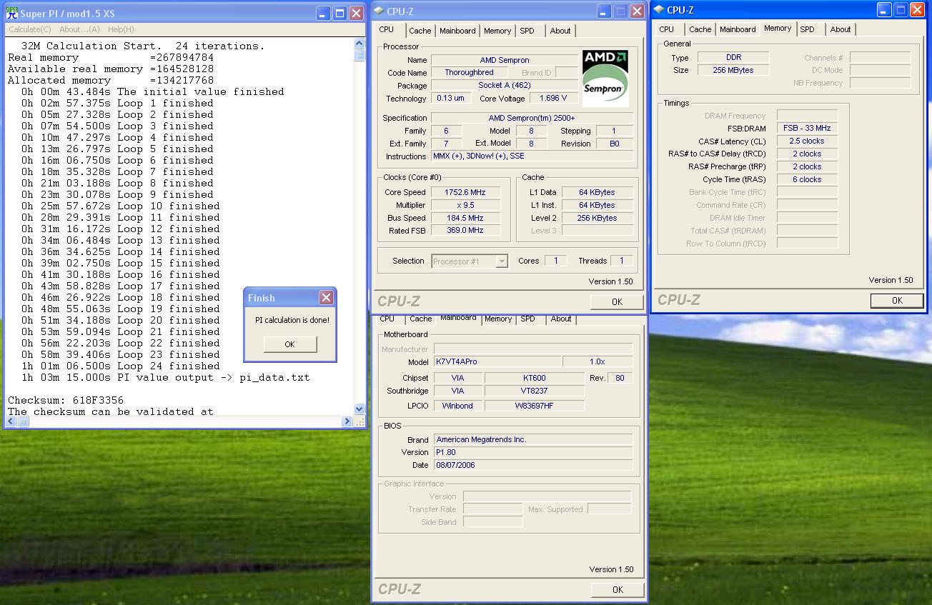Click the Chipset field KT600

pos(535,378)
